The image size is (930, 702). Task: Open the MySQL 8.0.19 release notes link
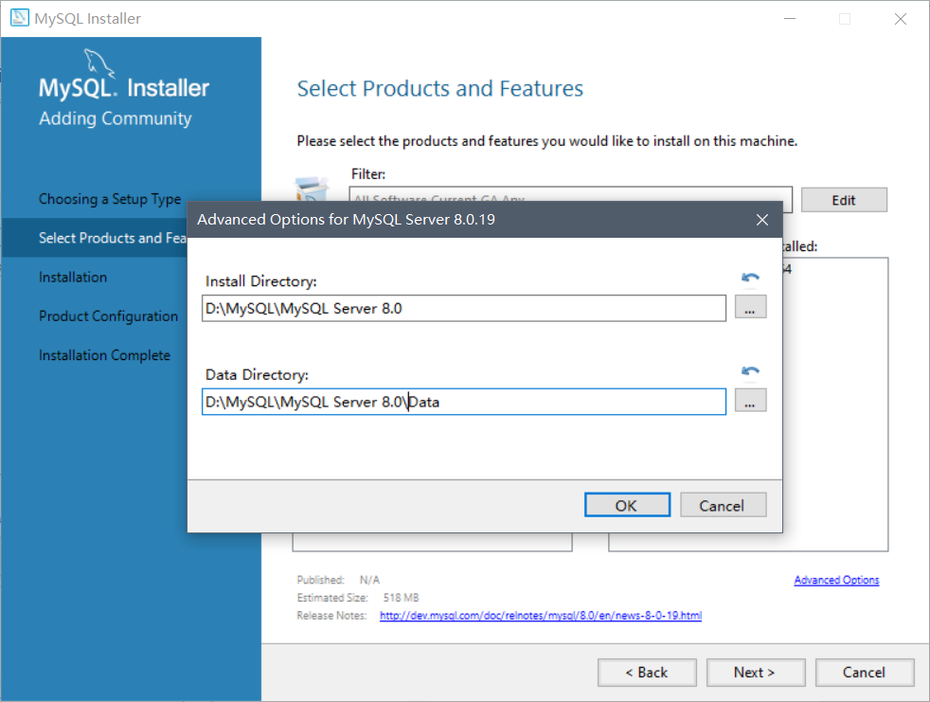(540, 616)
